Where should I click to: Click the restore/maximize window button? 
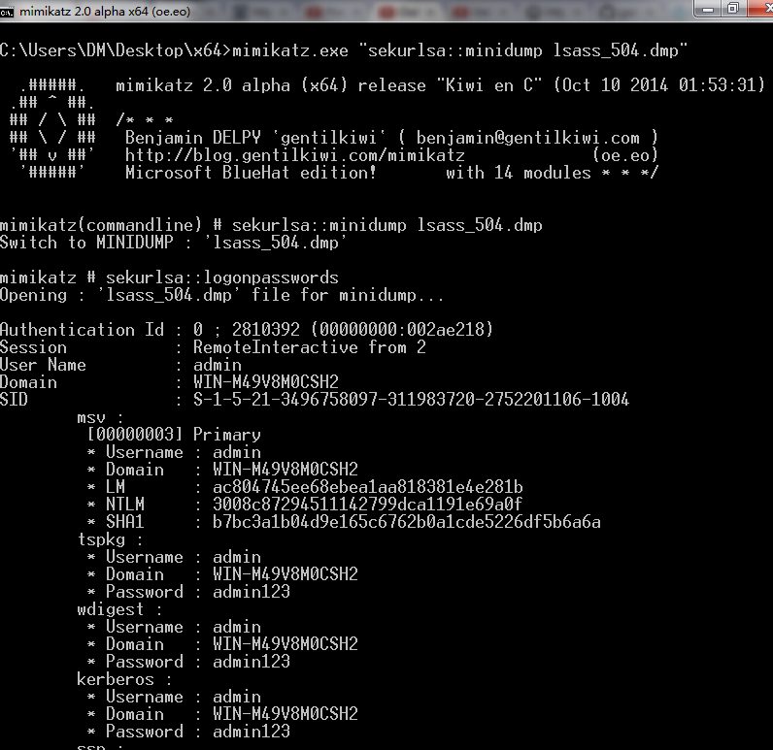(x=733, y=9)
